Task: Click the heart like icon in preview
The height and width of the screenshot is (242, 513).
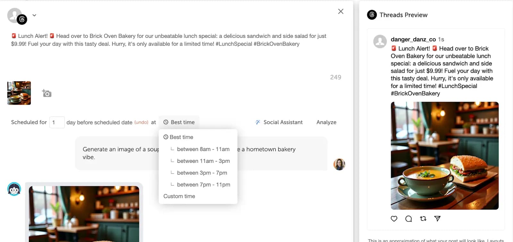Action: (x=394, y=219)
